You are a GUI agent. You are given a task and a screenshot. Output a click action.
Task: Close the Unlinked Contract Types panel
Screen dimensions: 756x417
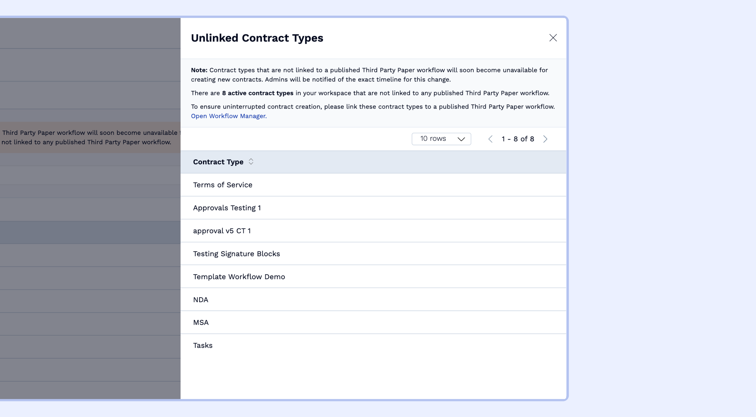553,38
